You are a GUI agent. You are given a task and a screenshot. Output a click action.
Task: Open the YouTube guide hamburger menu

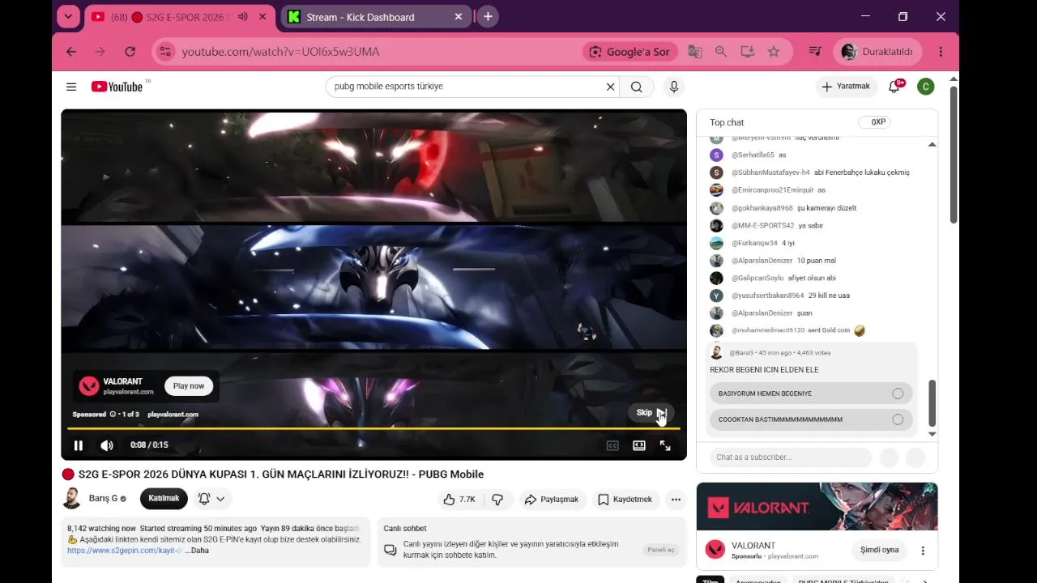click(71, 87)
